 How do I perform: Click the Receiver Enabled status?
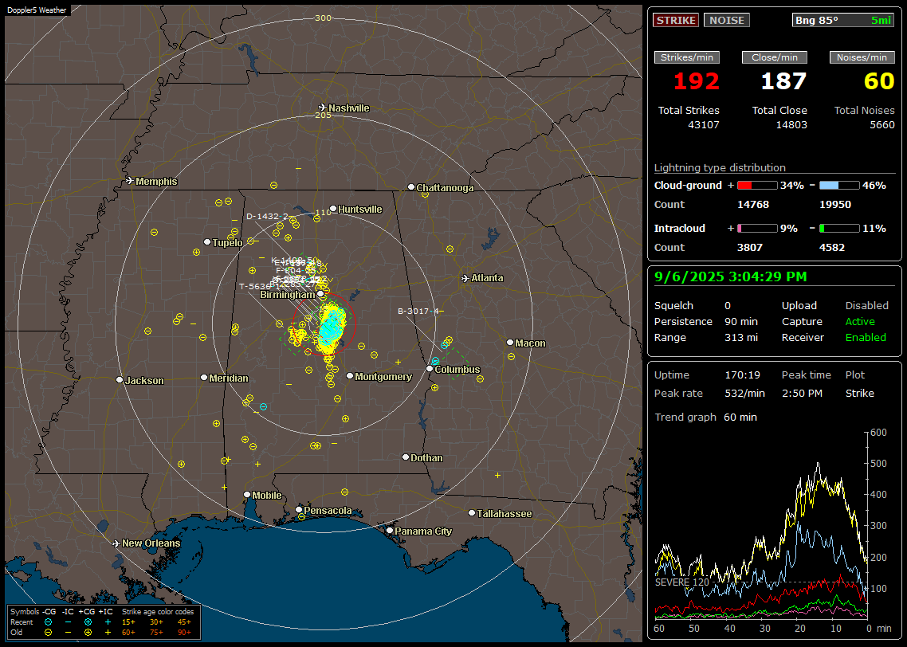click(x=866, y=338)
